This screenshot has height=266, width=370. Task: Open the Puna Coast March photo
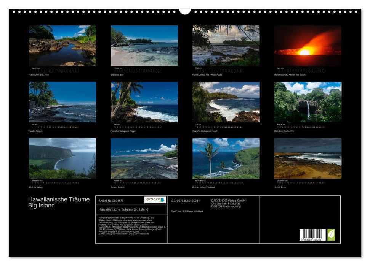(x=225, y=46)
